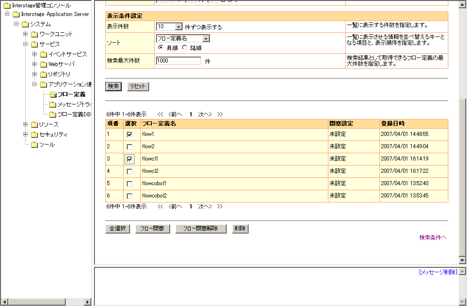Uncheck the flowcl1 selection checkbox
Viewport: 467px width, 306px height.
click(x=130, y=159)
